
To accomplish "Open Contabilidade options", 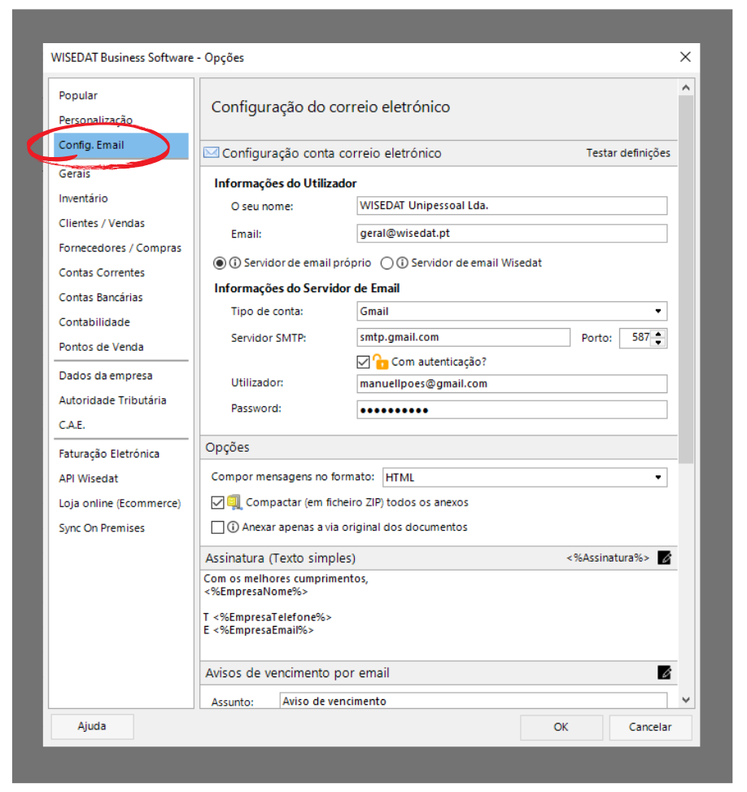I will pyautogui.click(x=94, y=322).
